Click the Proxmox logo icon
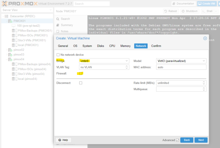Screen dimensions: 220x148 [x=5, y=3]
